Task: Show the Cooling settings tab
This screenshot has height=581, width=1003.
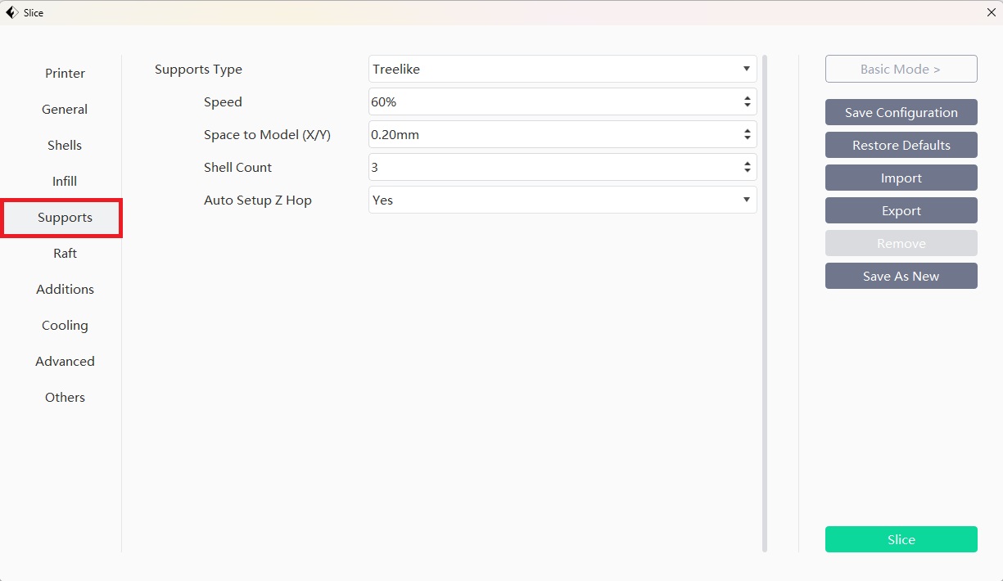Action: (x=65, y=326)
